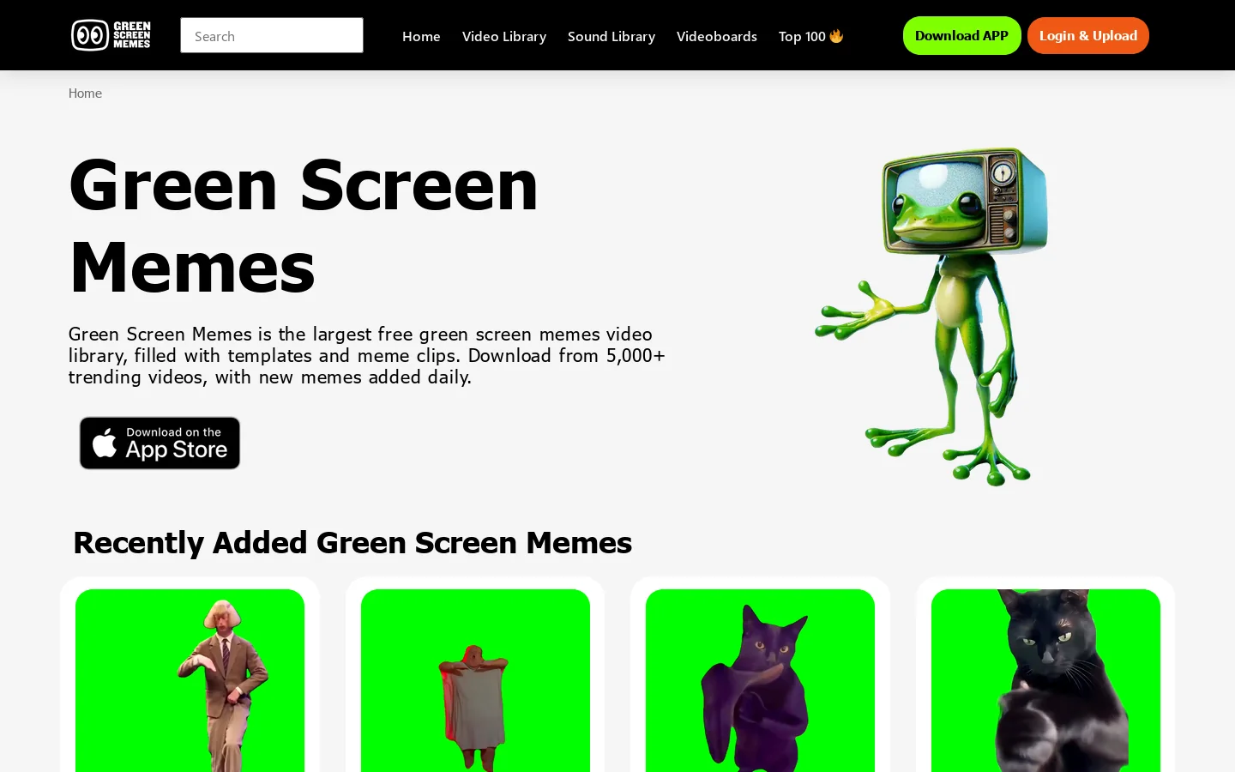Click the Green Screen Memes logo

click(x=111, y=35)
